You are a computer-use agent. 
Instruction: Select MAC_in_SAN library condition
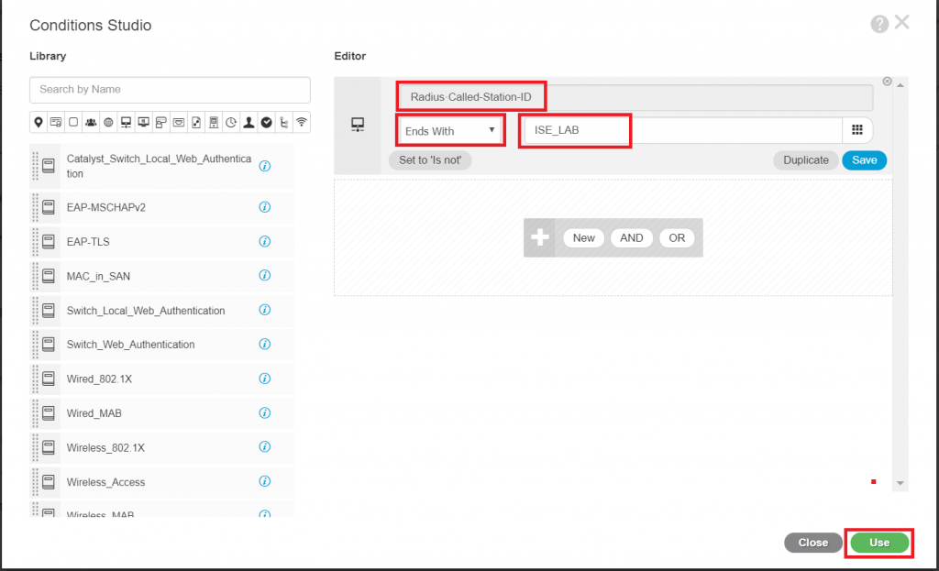click(92, 276)
